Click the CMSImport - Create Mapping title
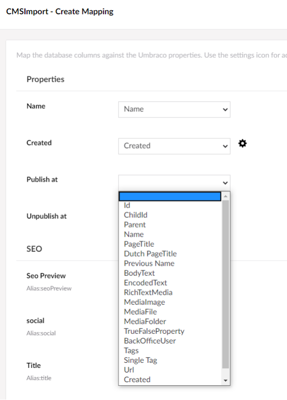287x400 pixels. pos(60,12)
